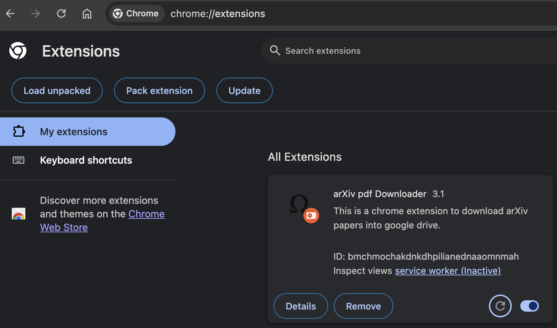Click the All Extensions heading

point(305,157)
